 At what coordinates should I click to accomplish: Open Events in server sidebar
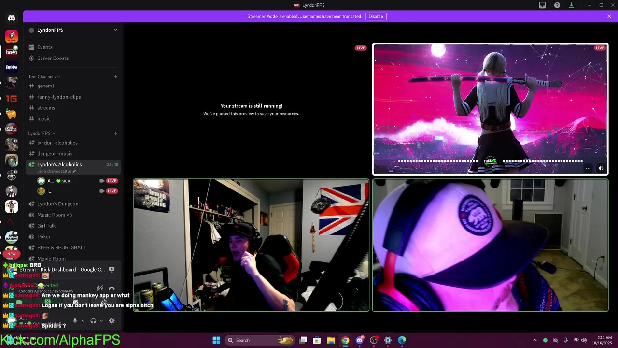tap(73, 47)
